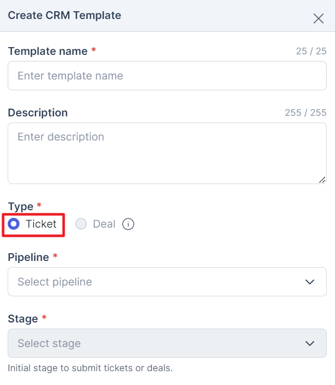This screenshot has width=335, height=385.
Task: Click the Description field label
Action: point(38,113)
